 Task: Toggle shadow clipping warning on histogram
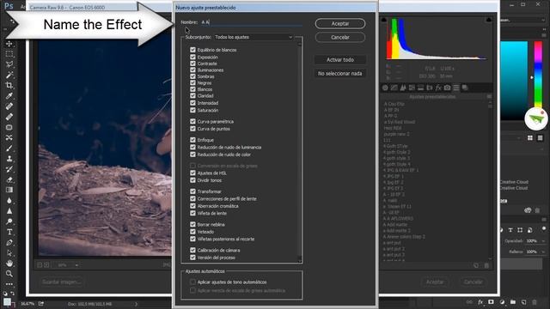click(384, 20)
